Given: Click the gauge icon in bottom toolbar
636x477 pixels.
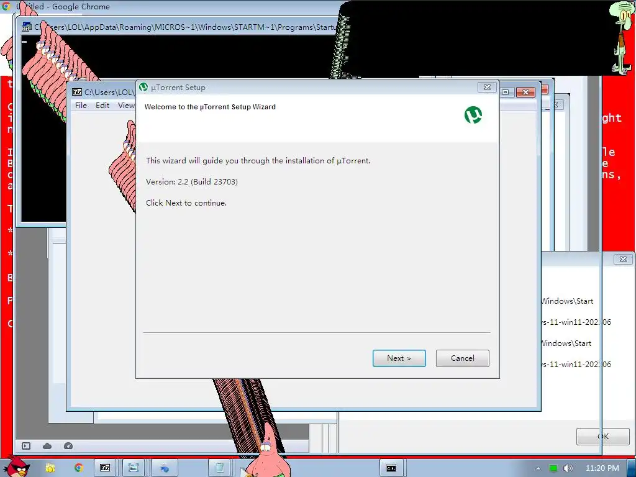Looking at the screenshot, I should tap(68, 446).
